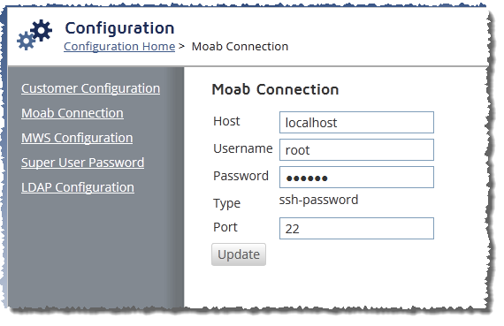The width and height of the screenshot is (504, 326).
Task: Click the ssh-password type value
Action: coord(318,200)
